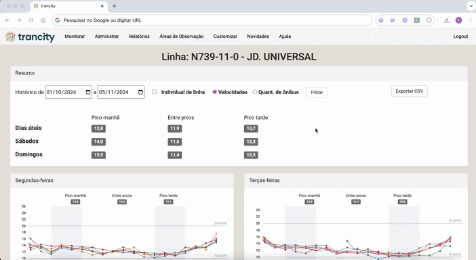Open the extensions puzzle icon
Screen dimensions: 476x260
coord(429,20)
